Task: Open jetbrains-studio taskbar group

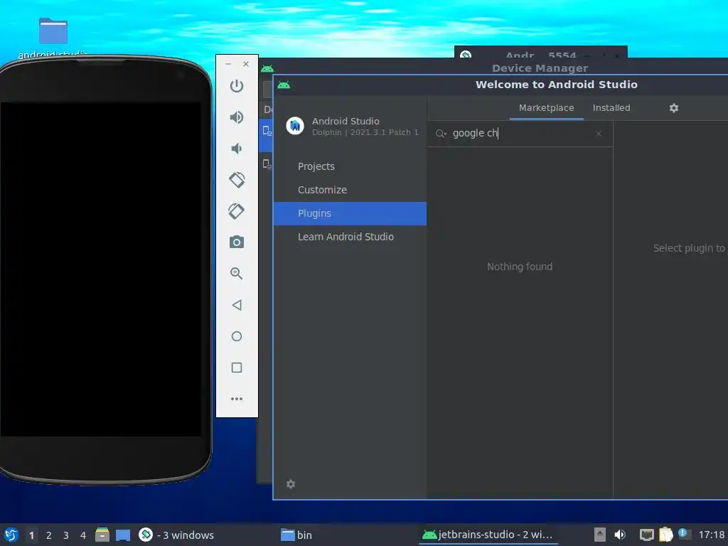Action: click(x=488, y=535)
